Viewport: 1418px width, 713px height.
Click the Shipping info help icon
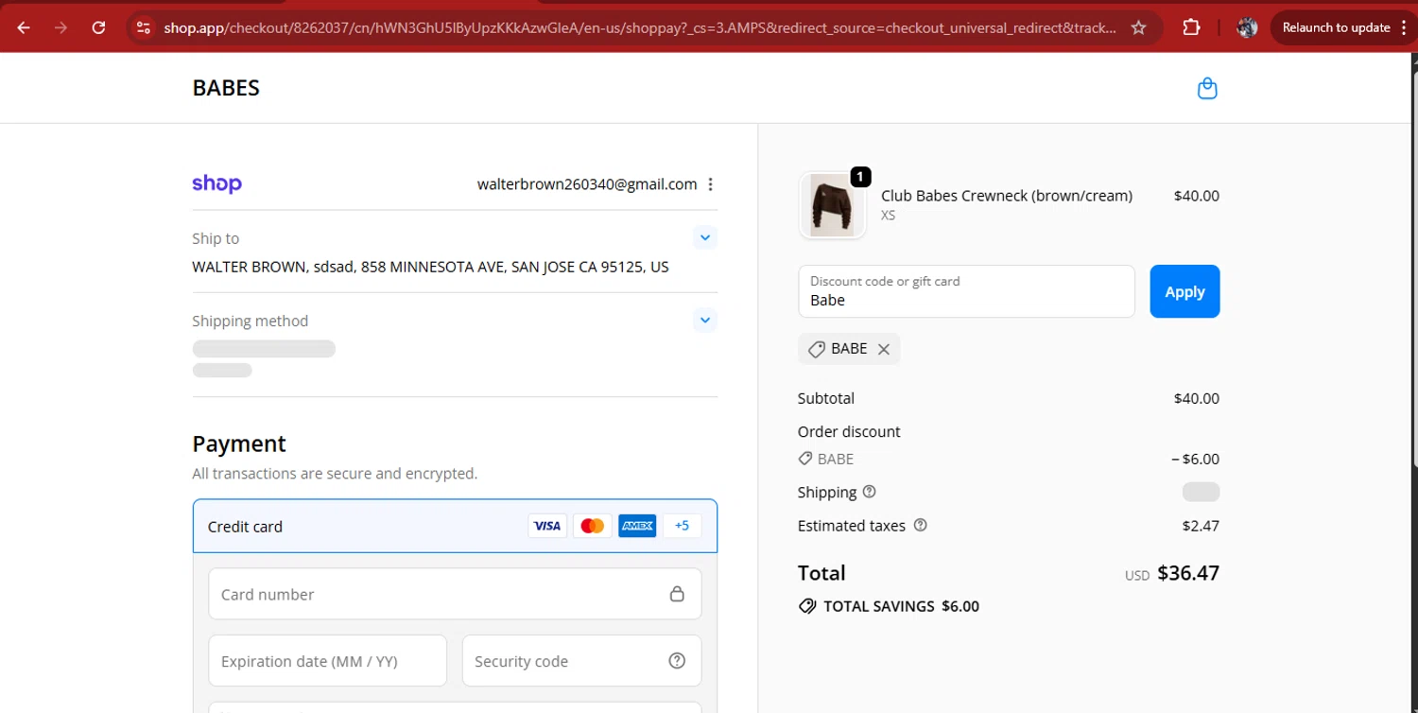coord(870,492)
